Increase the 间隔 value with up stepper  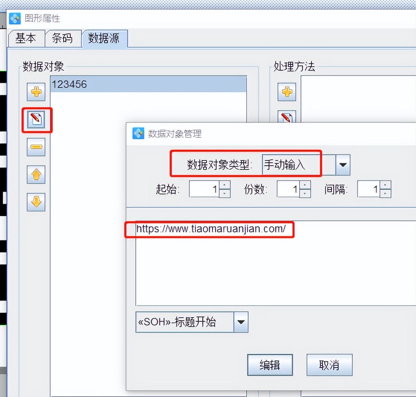click(385, 185)
